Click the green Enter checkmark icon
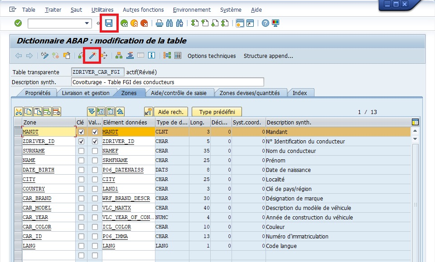 [x=18, y=23]
